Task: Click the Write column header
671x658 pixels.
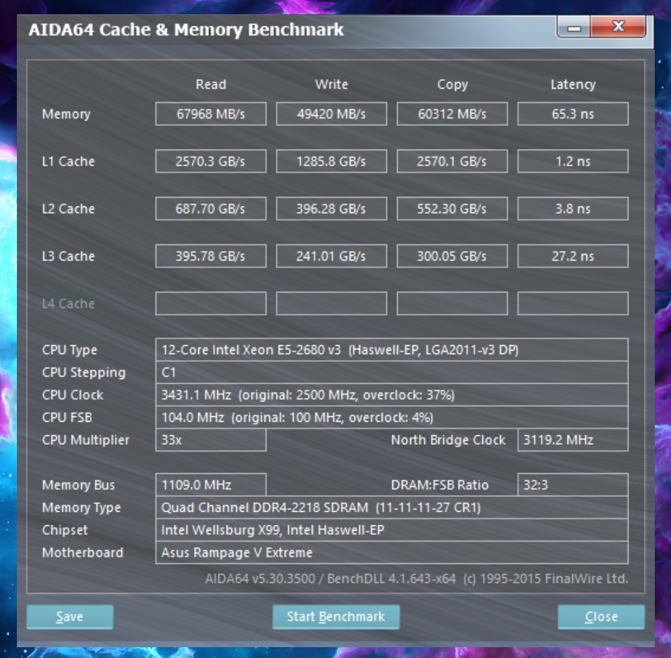Action: (x=331, y=85)
